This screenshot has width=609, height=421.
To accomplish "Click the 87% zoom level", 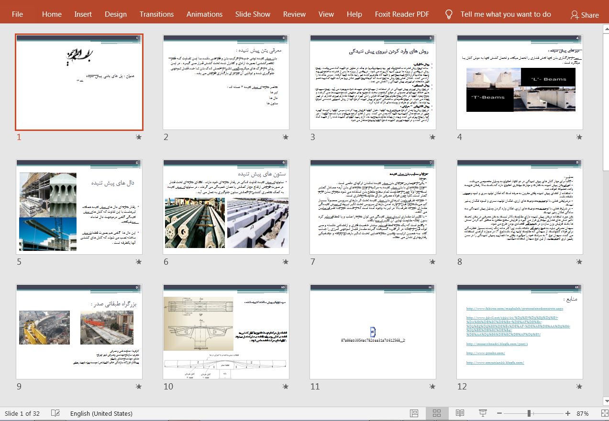I will pyautogui.click(x=582, y=413).
